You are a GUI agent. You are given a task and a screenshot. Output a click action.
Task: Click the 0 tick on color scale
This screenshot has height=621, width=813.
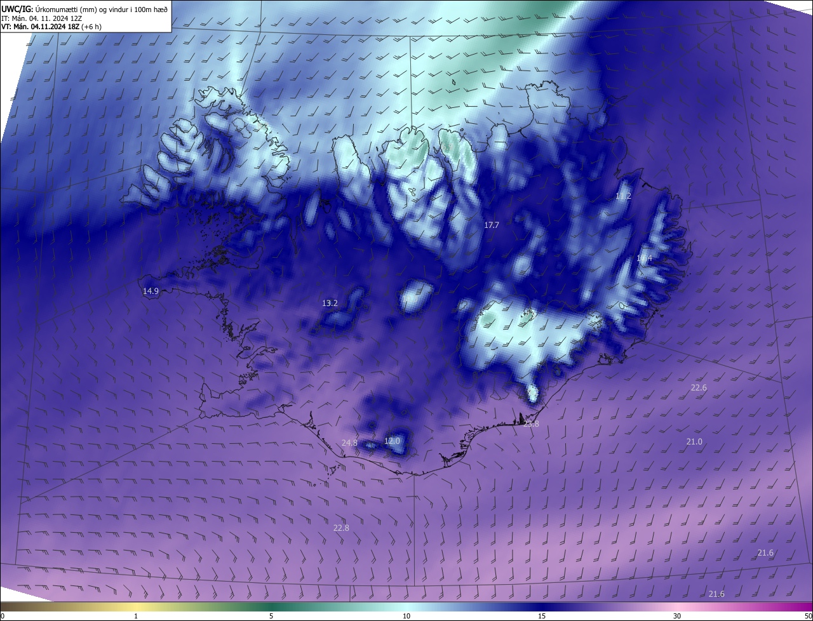point(3,616)
